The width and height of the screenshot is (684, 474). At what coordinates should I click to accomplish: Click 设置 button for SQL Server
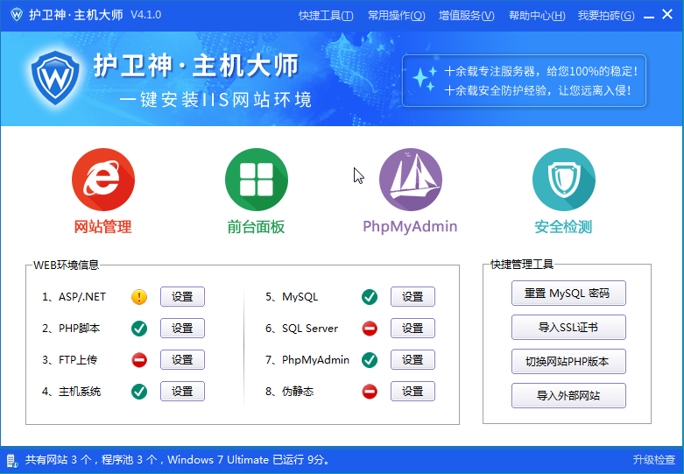[413, 329]
